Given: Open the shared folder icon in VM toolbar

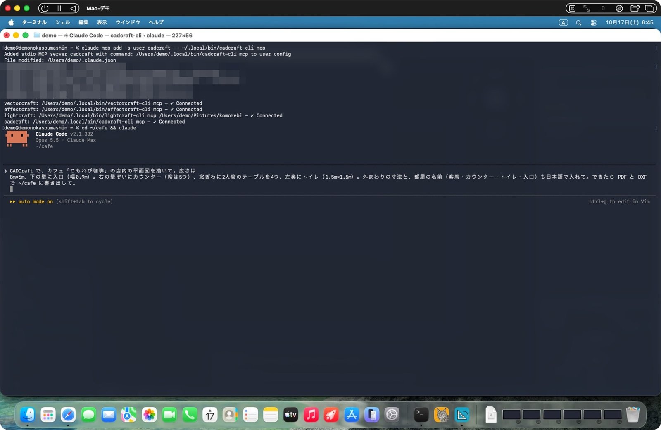Looking at the screenshot, I should tap(635, 8).
